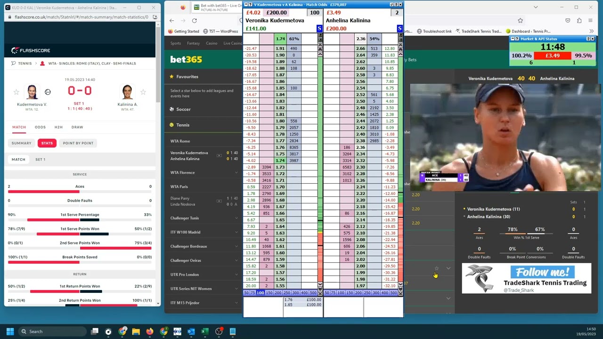Image resolution: width=603 pixels, height=339 pixels.
Task: Click the help question mark in the Match Odds title bar
Action: pos(250,5)
